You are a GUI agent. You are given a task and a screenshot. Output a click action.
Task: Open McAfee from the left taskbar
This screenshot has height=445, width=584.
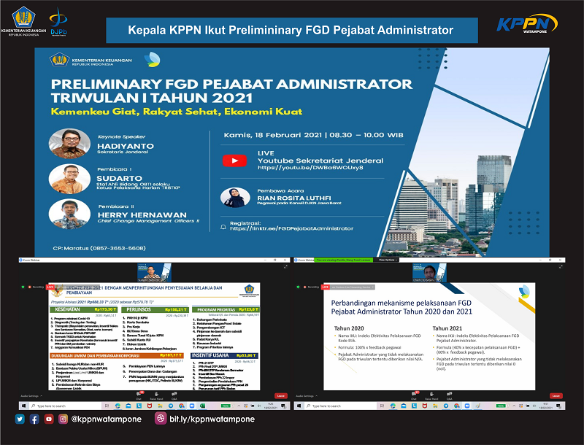[150, 406]
